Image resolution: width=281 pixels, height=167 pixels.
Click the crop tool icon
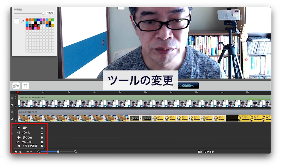pos(26,86)
